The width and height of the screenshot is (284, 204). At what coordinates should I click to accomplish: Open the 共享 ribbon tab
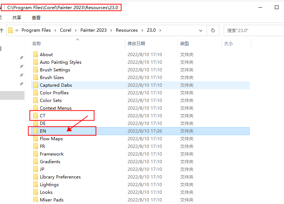(x=17, y=17)
